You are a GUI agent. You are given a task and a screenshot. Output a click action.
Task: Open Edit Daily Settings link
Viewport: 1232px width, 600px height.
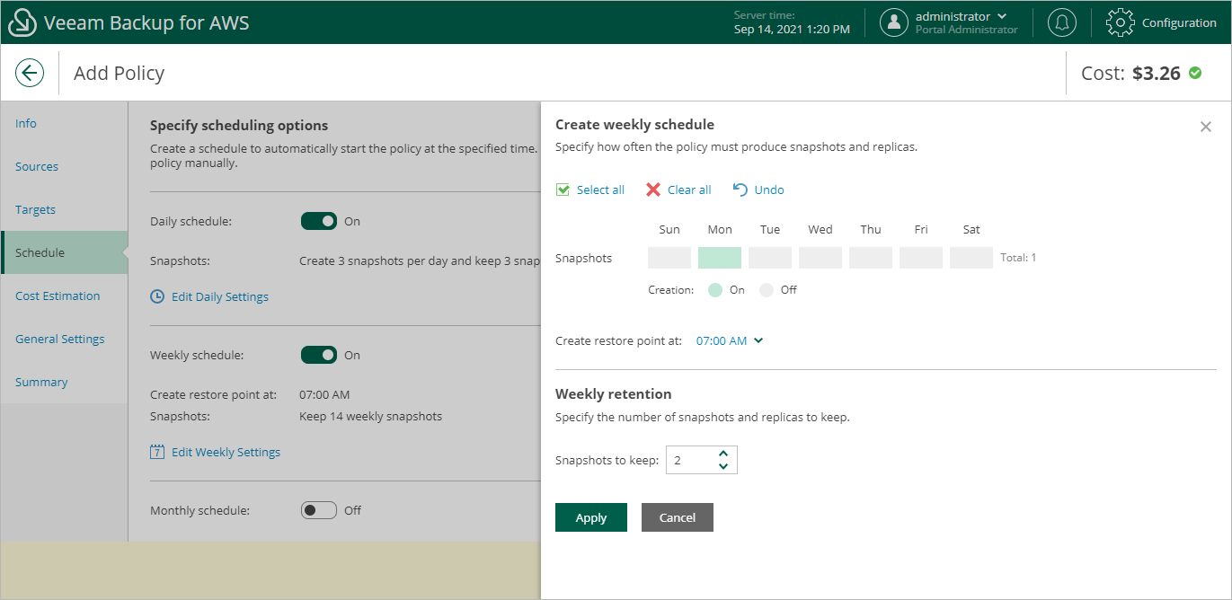[220, 296]
